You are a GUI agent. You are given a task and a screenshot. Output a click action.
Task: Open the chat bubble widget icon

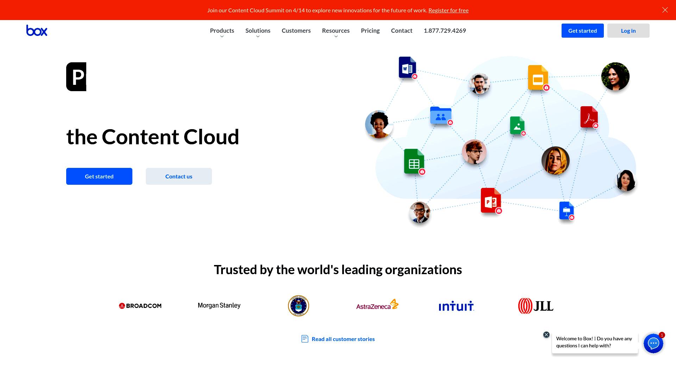653,343
